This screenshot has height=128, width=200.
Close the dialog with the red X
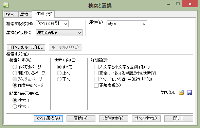190,4
